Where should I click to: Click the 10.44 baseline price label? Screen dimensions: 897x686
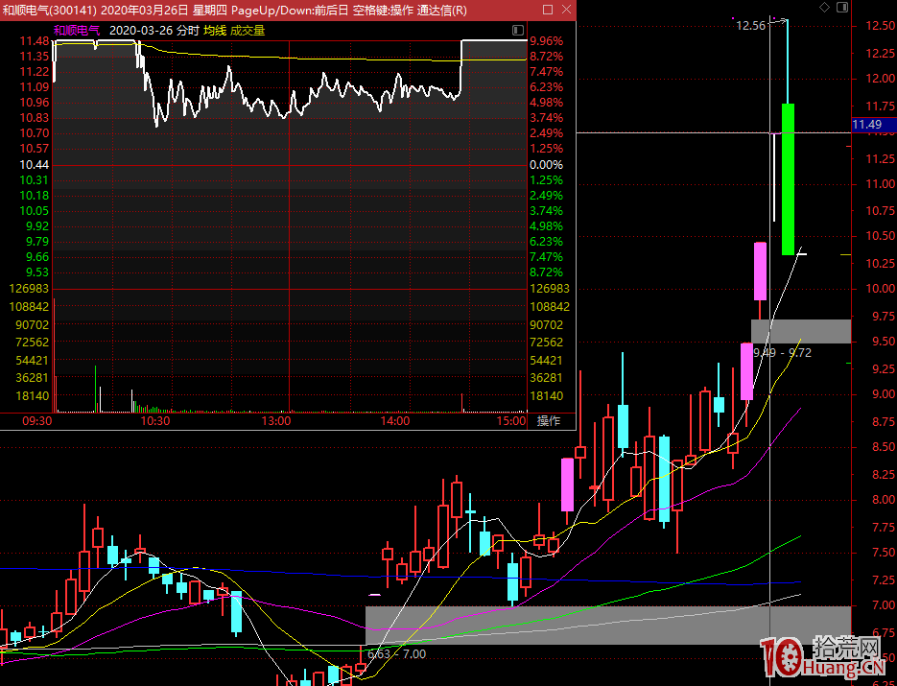pyautogui.click(x=34, y=165)
